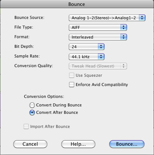Enable Enforce Avid Compatibility

click(72, 85)
